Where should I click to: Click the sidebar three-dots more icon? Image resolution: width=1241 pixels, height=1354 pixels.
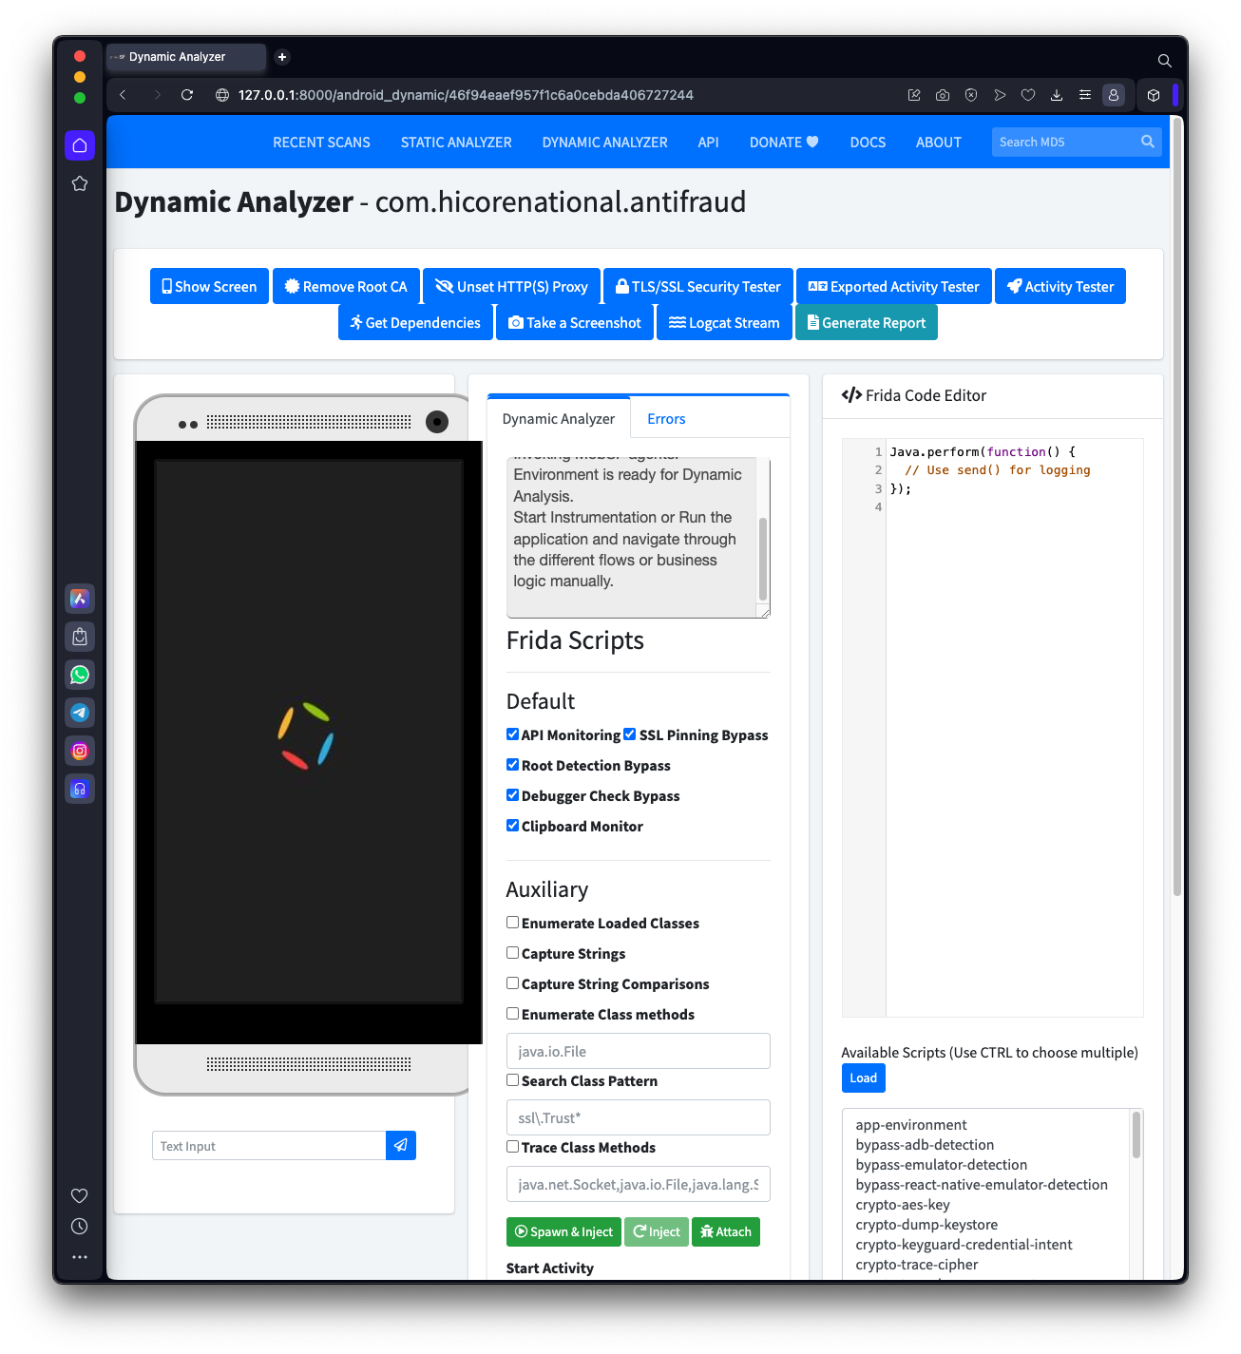tap(80, 1257)
